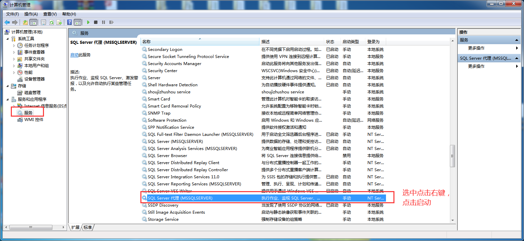The width and height of the screenshot is (524, 241).
Task: Select the 服务 gear item in tree
Action: point(25,113)
